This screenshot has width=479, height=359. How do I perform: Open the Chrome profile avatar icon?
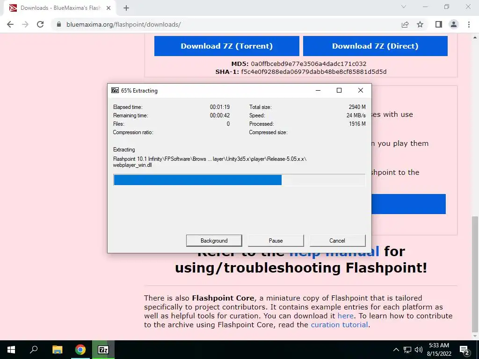tap(454, 24)
